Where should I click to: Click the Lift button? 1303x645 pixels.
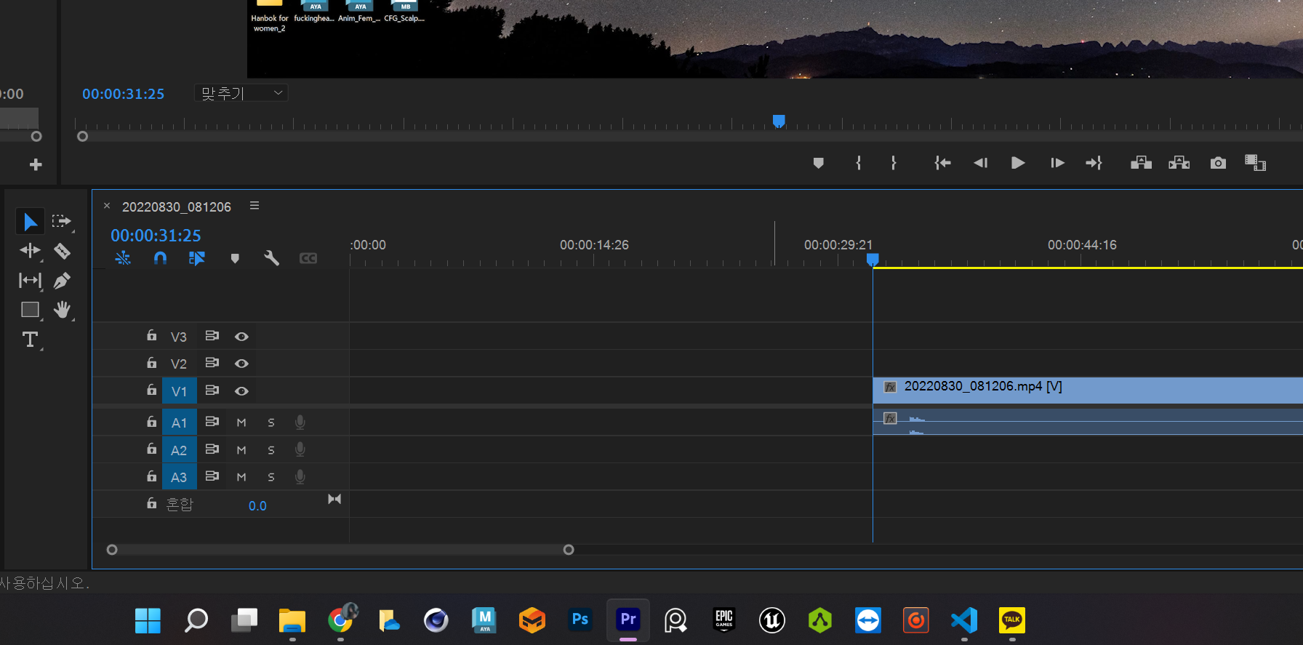coord(1141,163)
